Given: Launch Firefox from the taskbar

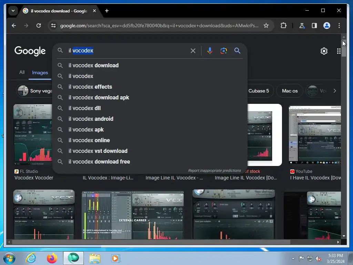Looking at the screenshot, I should click(52, 258).
